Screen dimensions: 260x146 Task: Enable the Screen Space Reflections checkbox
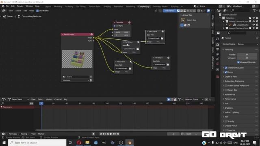[226, 86]
